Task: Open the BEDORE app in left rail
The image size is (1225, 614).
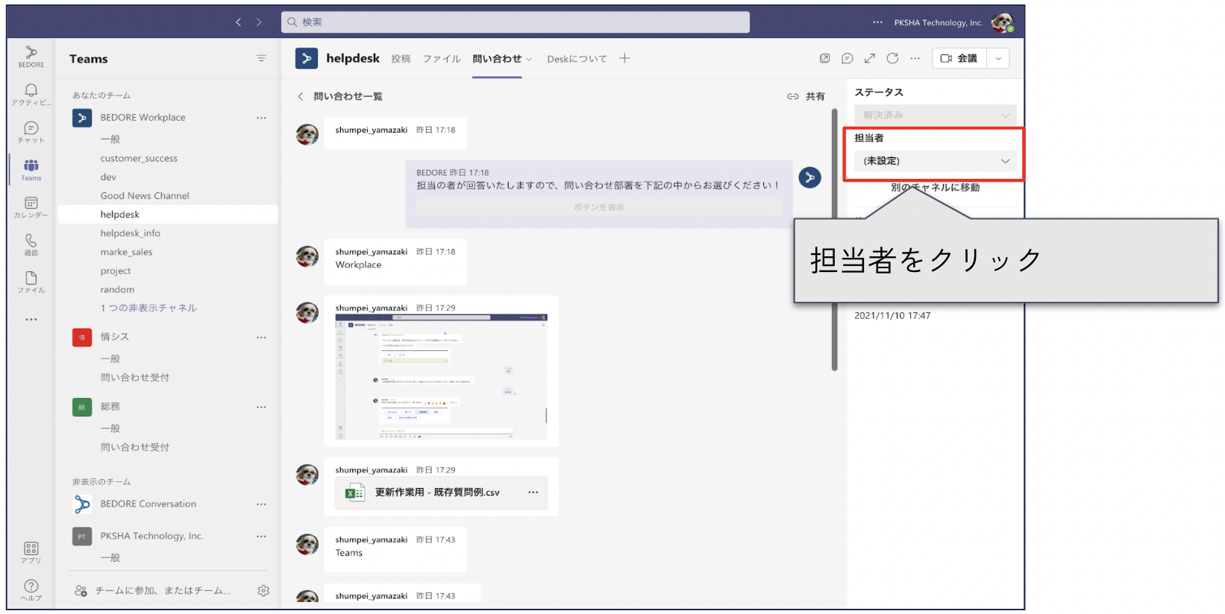Action: [31, 57]
